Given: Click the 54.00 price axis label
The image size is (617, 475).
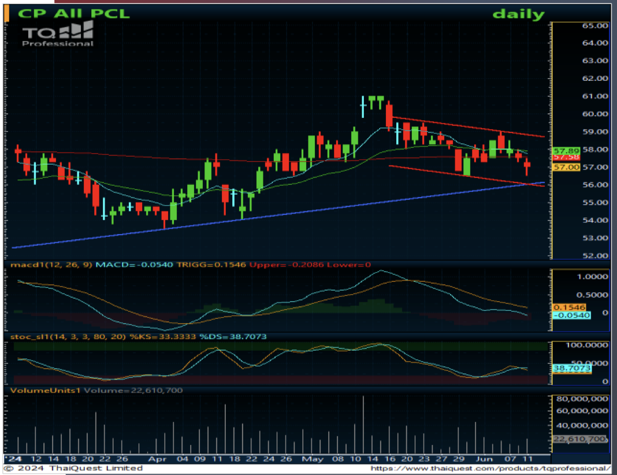Looking at the screenshot, I should coord(596,220).
